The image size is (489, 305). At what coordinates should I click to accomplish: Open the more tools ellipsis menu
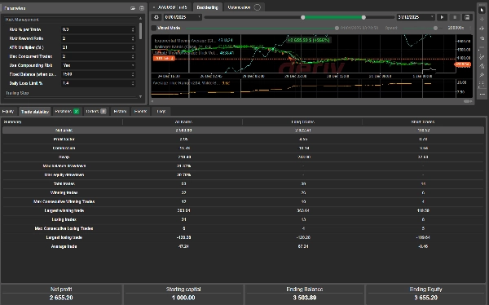(x=482, y=94)
